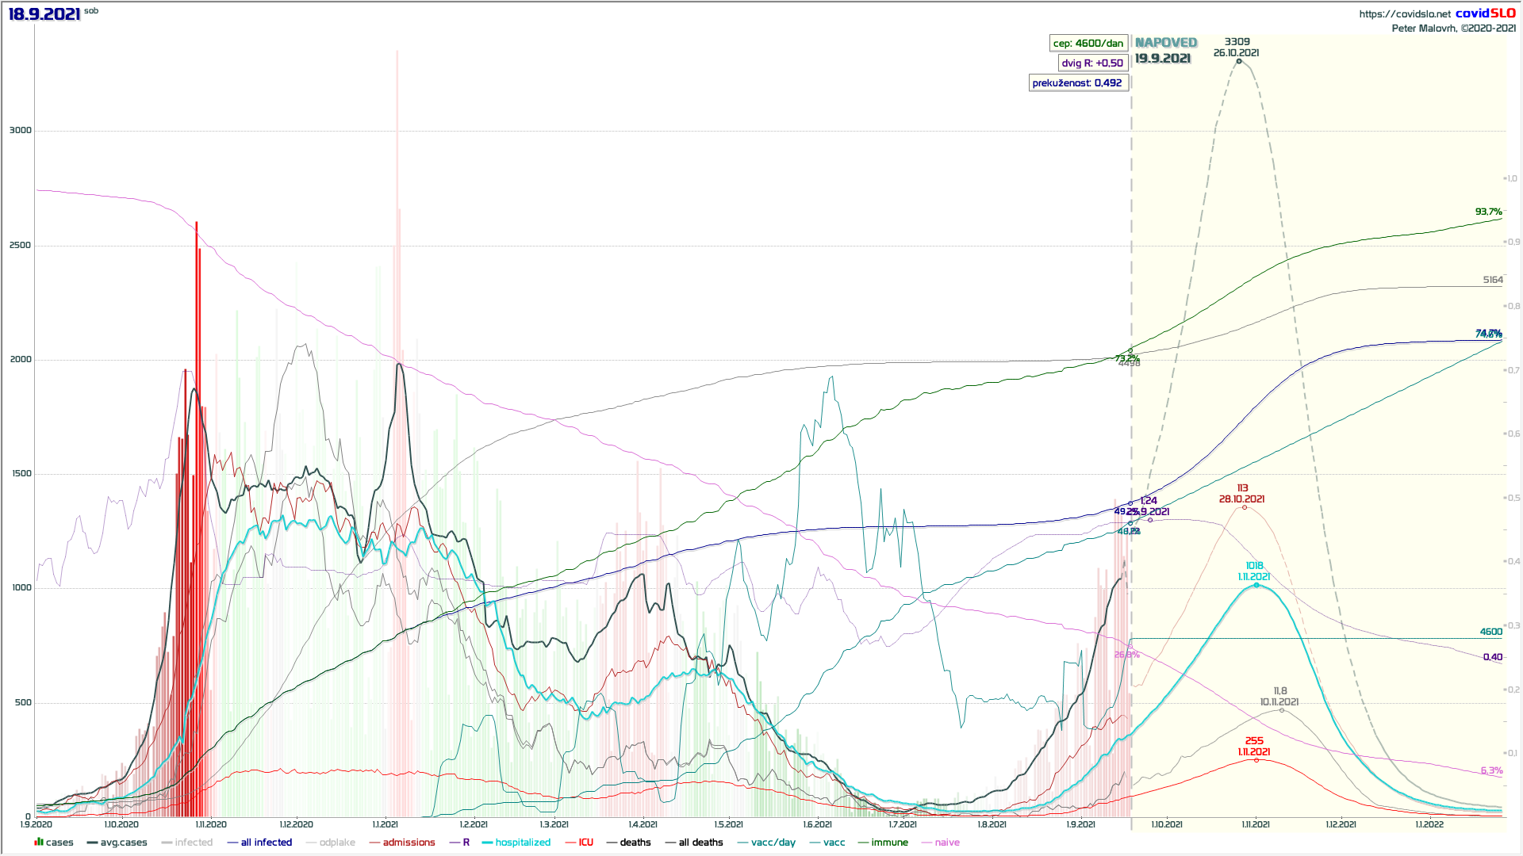This screenshot has height=856, width=1523.
Task: Toggle vacc/day series in legend
Action: click(x=773, y=843)
